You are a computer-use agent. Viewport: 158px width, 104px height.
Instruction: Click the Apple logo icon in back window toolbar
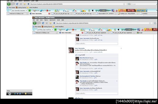(93, 10)
